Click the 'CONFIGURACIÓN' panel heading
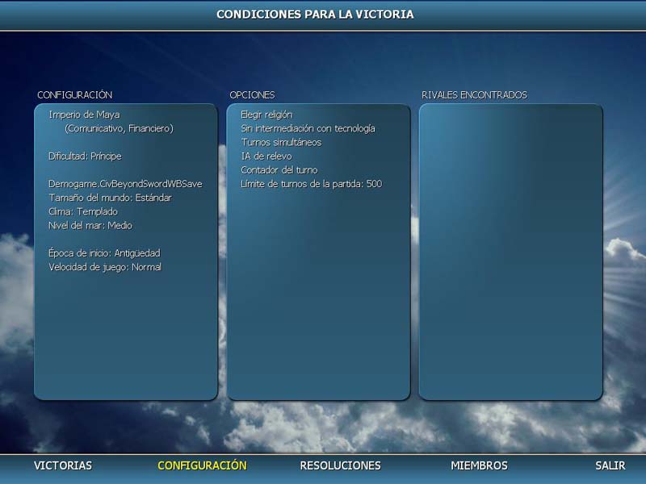Viewport: 646px width, 484px height. 74,94
